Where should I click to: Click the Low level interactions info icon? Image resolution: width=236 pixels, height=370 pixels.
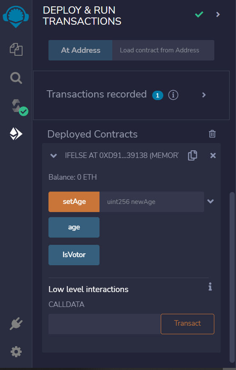coord(210,287)
